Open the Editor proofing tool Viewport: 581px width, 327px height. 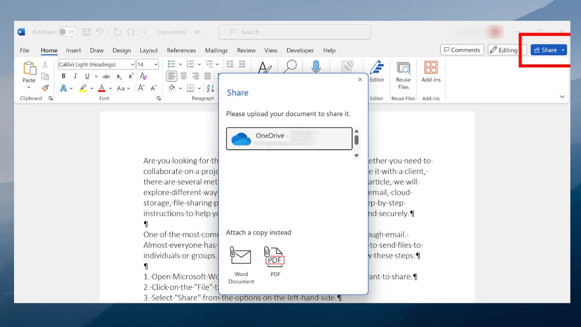pos(377,72)
